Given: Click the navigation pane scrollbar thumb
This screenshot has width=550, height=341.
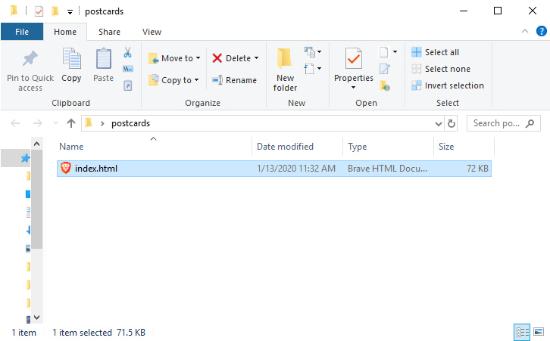Looking at the screenshot, I should (37, 199).
